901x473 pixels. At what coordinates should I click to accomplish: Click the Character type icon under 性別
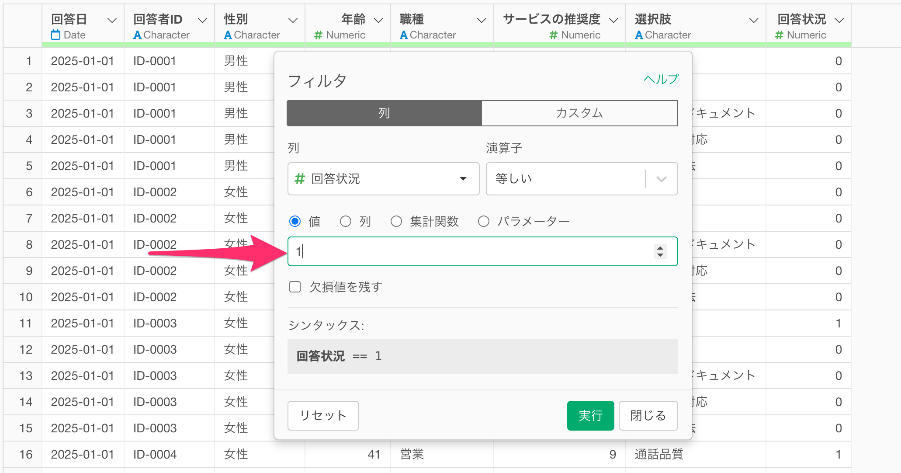coord(228,35)
